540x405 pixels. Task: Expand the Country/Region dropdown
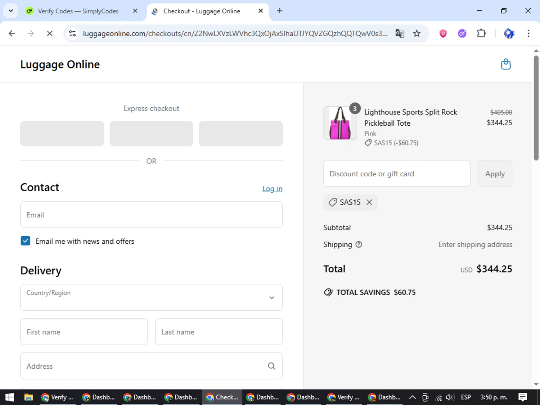tap(152, 297)
